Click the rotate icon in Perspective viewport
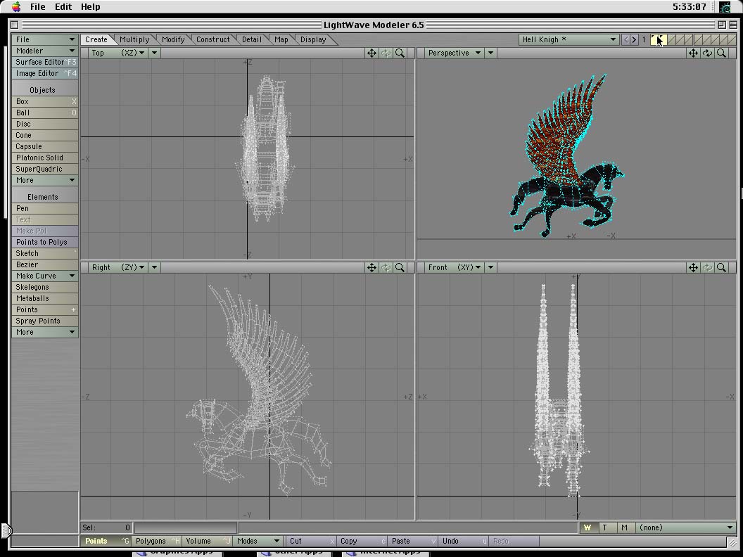 (x=707, y=53)
